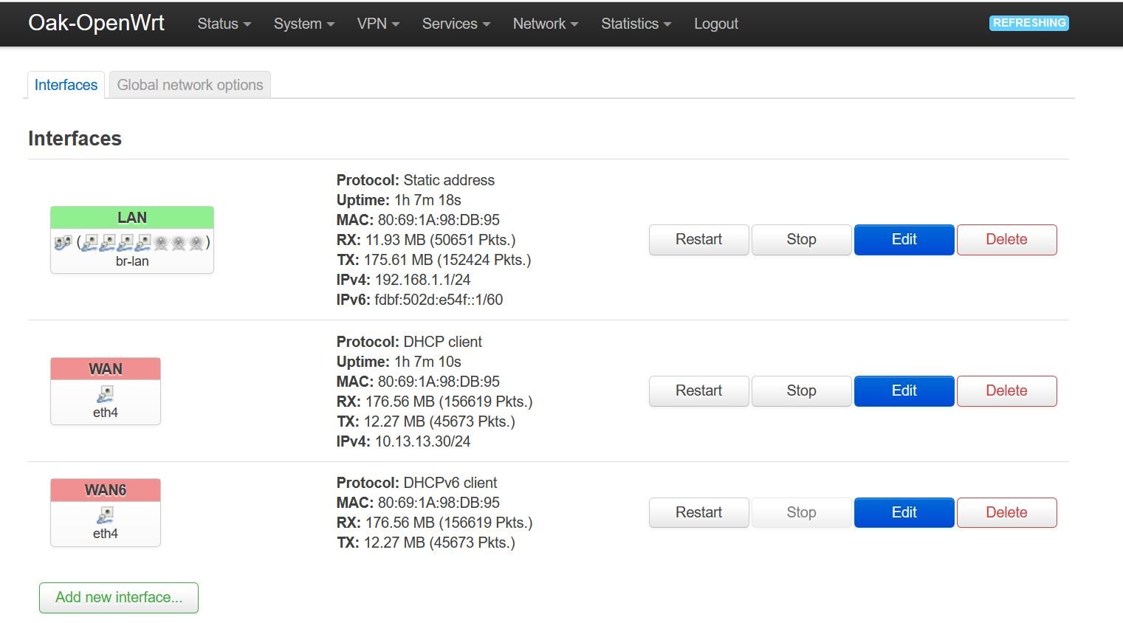
Task: Click the REFRESHING status badge
Action: point(1028,23)
